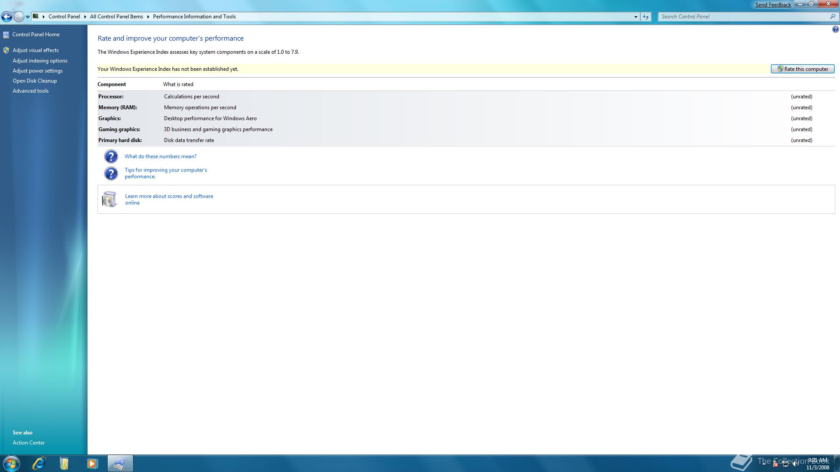Click the search magnifier icon
Viewport: 840px width, 472px height.
click(x=833, y=17)
